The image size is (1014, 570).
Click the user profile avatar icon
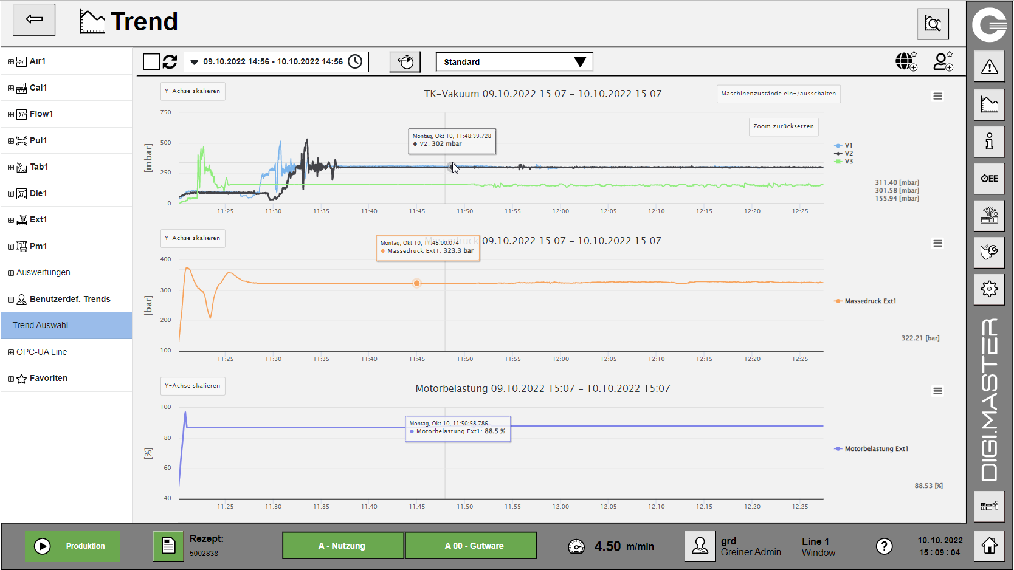700,546
